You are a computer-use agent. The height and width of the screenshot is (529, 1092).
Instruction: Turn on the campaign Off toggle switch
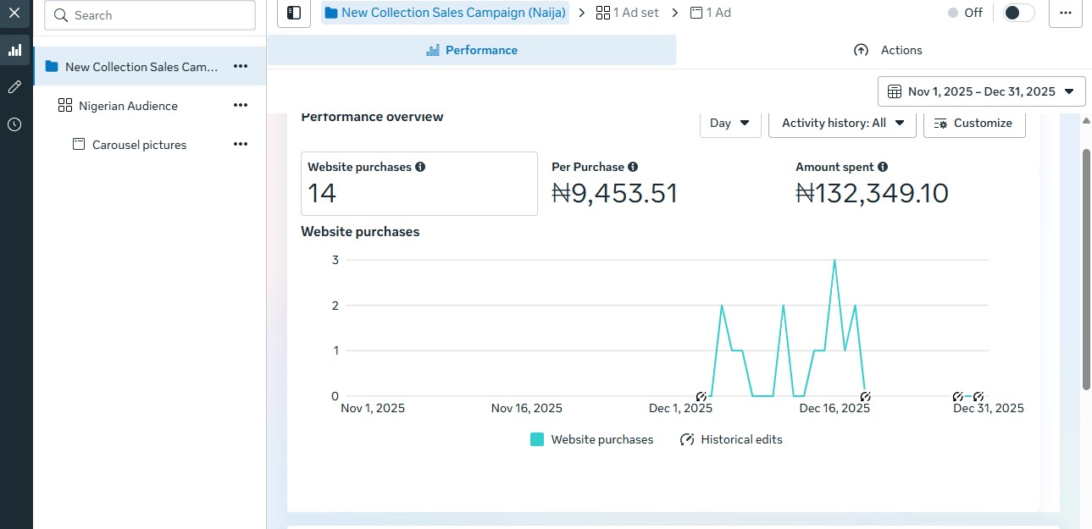pos(1017,13)
